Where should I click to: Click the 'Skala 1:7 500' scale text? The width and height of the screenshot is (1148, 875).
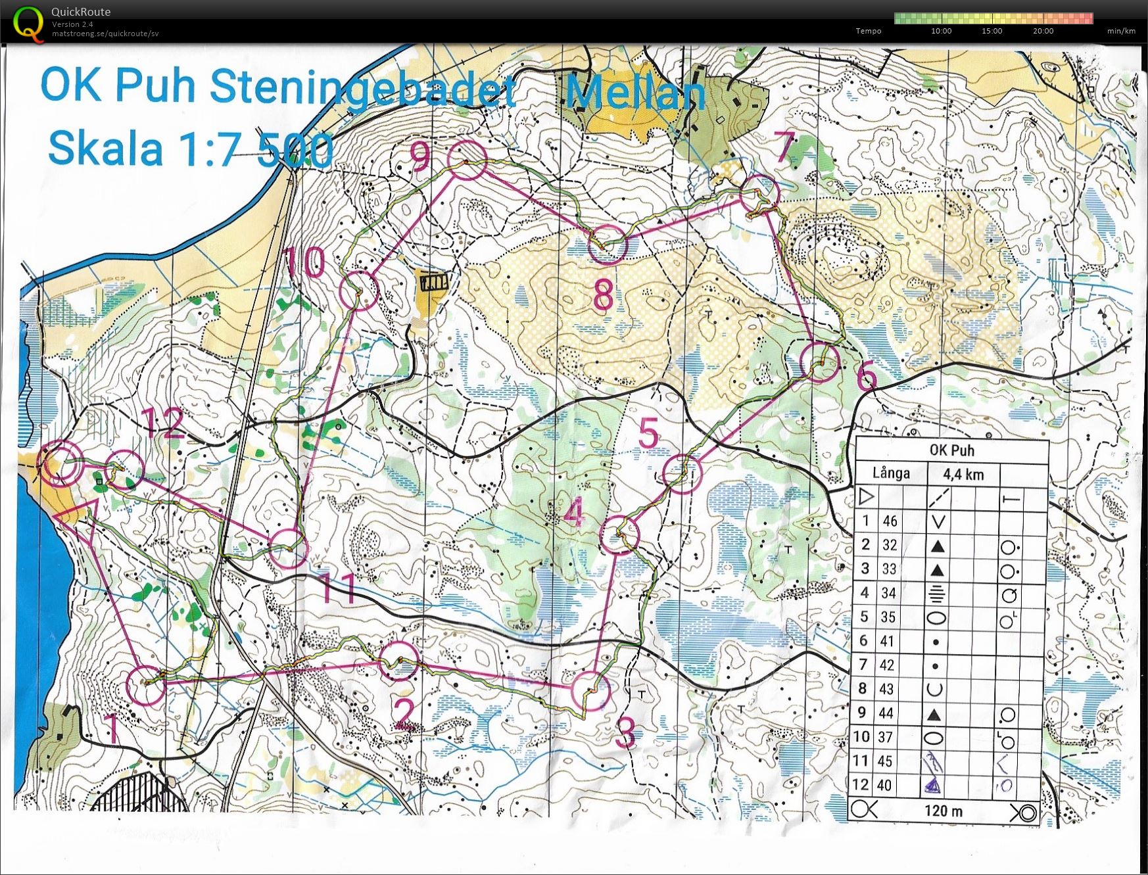click(191, 149)
